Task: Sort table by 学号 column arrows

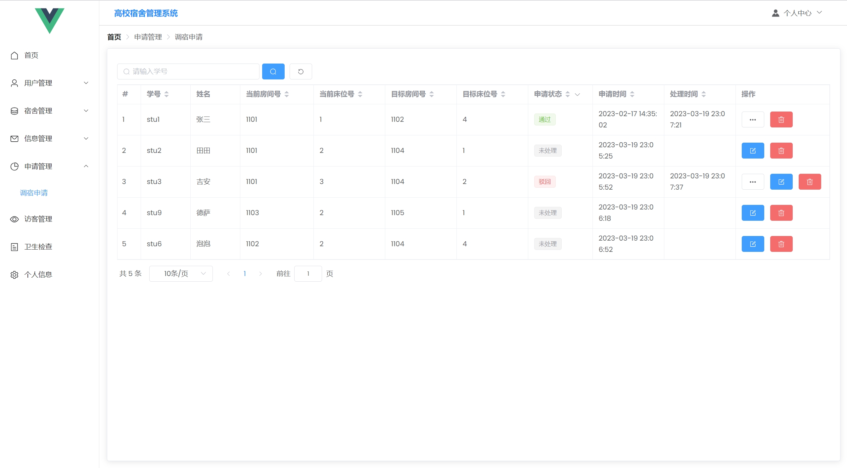Action: pyautogui.click(x=166, y=94)
